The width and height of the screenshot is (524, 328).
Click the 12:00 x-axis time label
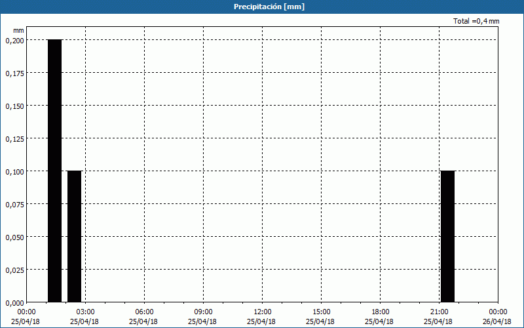263,312
